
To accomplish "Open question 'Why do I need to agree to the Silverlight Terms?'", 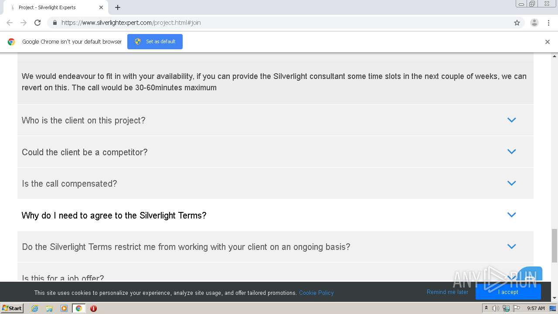I will pos(276,215).
